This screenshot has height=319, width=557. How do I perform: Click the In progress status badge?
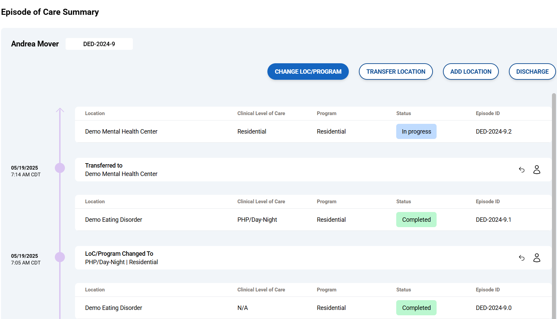coord(416,132)
